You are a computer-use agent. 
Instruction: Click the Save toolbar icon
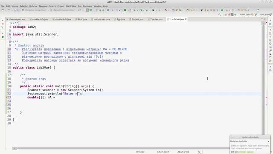(15, 10)
